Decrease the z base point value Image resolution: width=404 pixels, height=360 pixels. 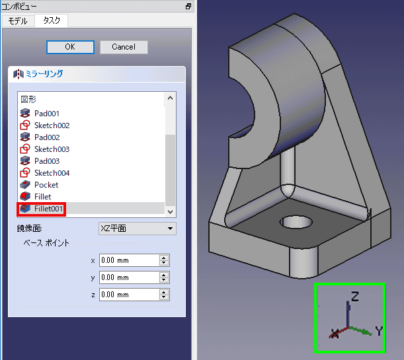pos(164,297)
